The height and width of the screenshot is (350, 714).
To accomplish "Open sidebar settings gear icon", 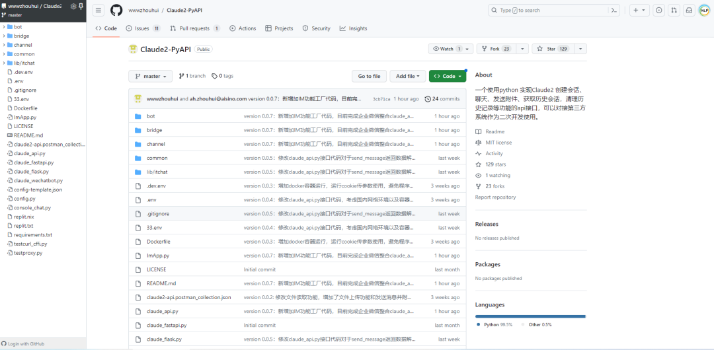I will tap(73, 6).
